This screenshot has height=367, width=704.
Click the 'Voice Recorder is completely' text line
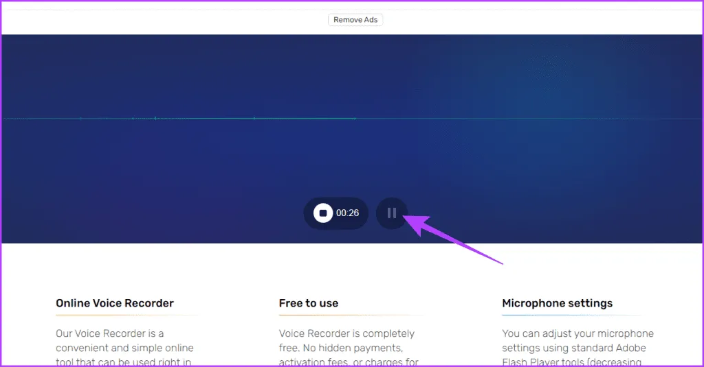[346, 334]
